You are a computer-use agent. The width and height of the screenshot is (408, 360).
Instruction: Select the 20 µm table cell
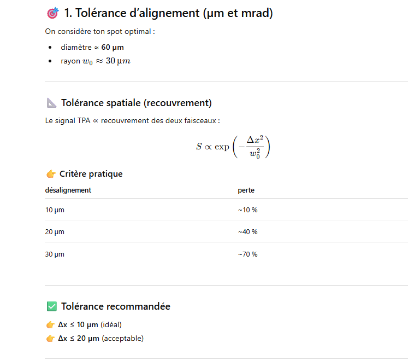55,232
